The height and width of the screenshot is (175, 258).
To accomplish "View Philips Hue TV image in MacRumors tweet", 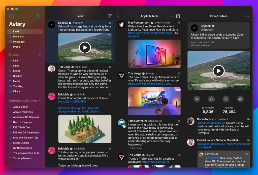I will 154,54.
